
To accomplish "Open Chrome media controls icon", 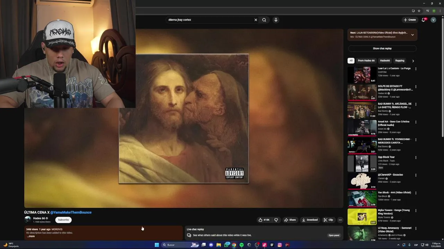I will pyautogui.click(x=428, y=11).
